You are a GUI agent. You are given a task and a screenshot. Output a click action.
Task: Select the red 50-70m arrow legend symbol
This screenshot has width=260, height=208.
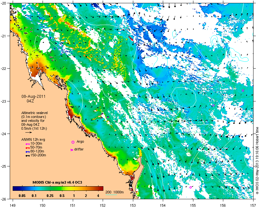coord(28,148)
